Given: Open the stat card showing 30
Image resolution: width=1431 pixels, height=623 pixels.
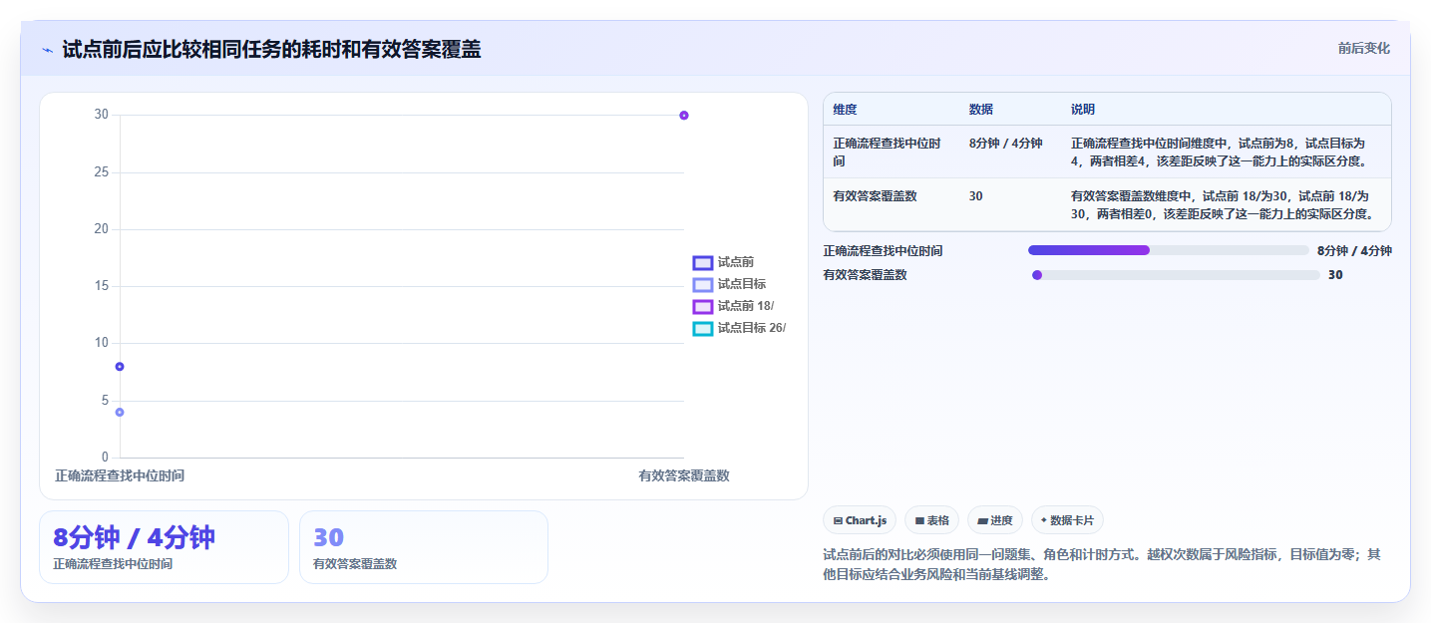Looking at the screenshot, I should [424, 547].
